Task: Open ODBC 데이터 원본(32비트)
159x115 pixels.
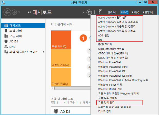Action: point(113,53)
